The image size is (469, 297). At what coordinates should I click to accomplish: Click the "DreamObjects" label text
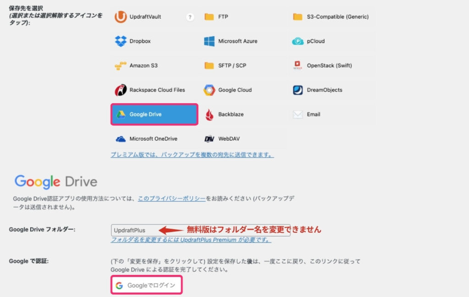click(x=325, y=90)
